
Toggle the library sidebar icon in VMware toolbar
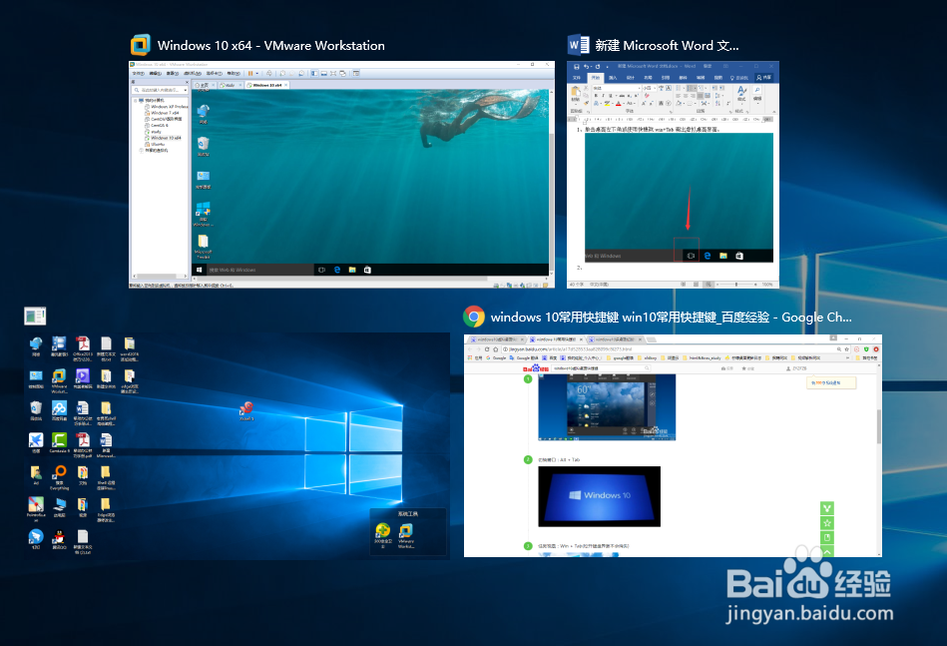(314, 73)
